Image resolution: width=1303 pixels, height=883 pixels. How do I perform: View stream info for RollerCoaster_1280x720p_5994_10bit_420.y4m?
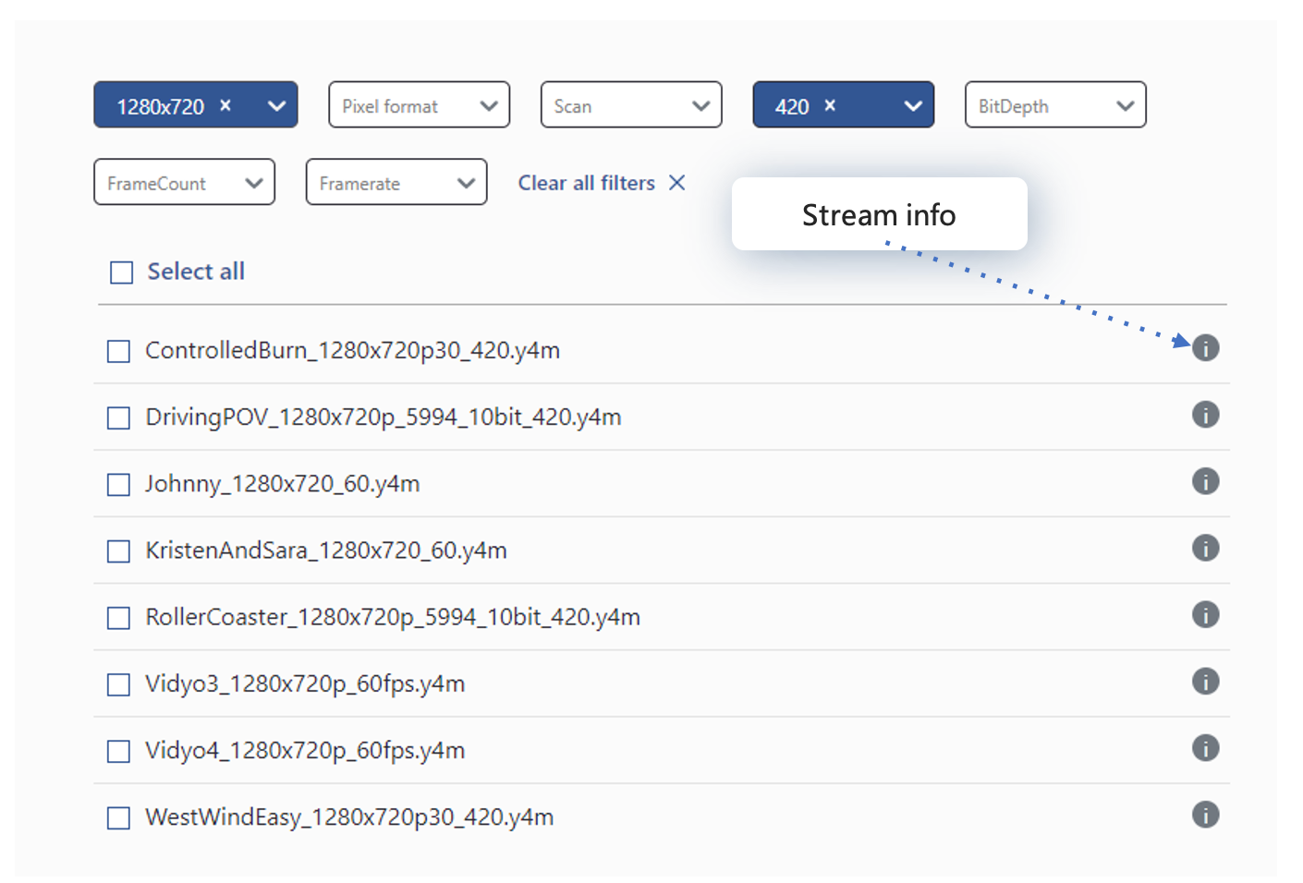click(1205, 614)
